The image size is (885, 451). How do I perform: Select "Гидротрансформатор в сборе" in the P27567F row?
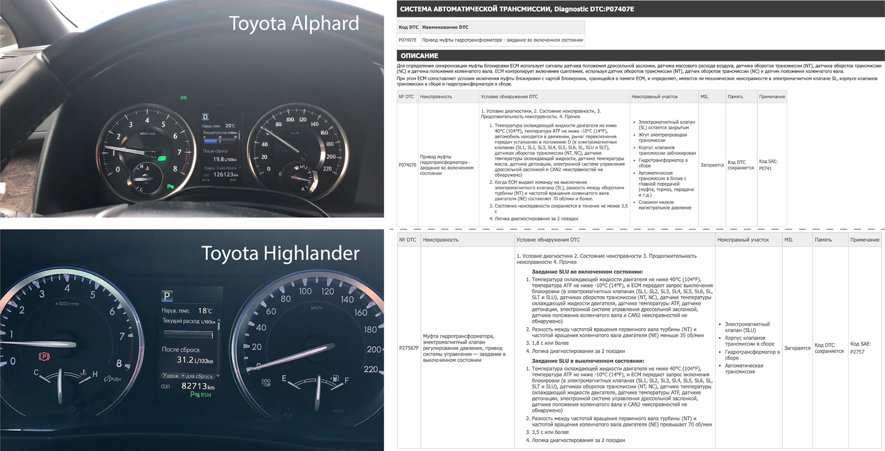pyautogui.click(x=752, y=355)
